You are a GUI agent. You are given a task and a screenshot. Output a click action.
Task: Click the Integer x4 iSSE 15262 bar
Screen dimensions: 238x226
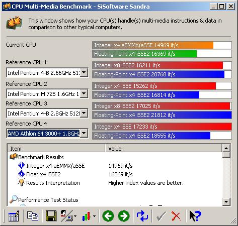tap(162, 86)
